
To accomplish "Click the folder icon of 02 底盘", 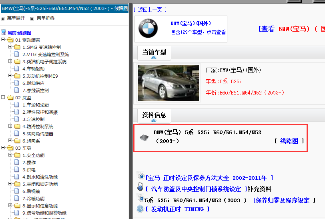I will pos(10,97).
